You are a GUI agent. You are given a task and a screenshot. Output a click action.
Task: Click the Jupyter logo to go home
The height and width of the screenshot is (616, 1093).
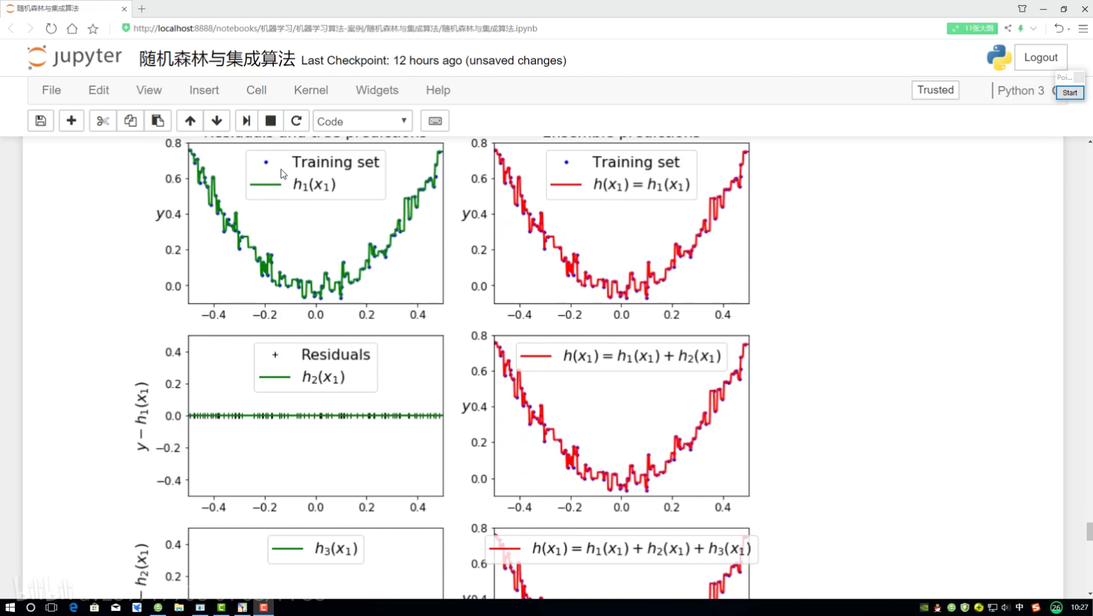tap(75, 57)
